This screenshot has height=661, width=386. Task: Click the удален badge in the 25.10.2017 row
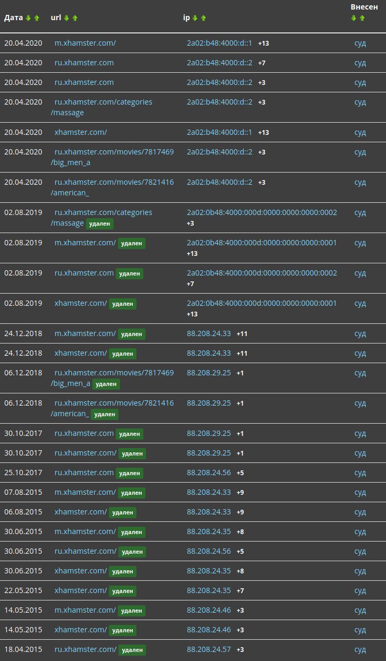coord(130,474)
